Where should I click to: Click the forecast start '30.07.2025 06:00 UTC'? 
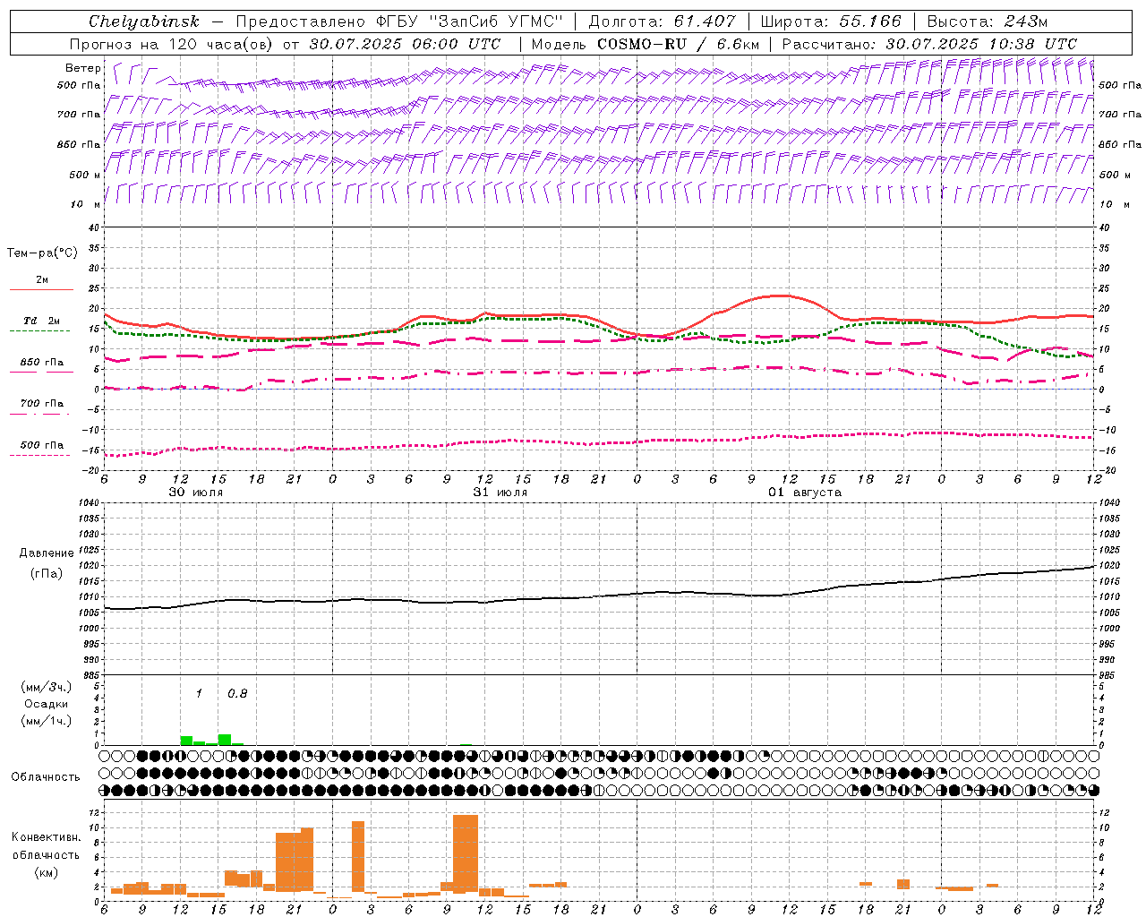pyautogui.click(x=405, y=44)
